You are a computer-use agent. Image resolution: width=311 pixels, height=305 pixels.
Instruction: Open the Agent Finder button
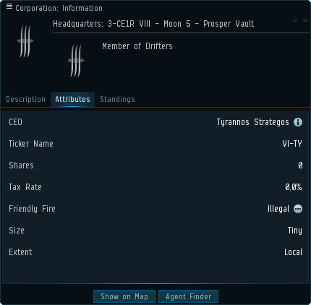tap(189, 296)
